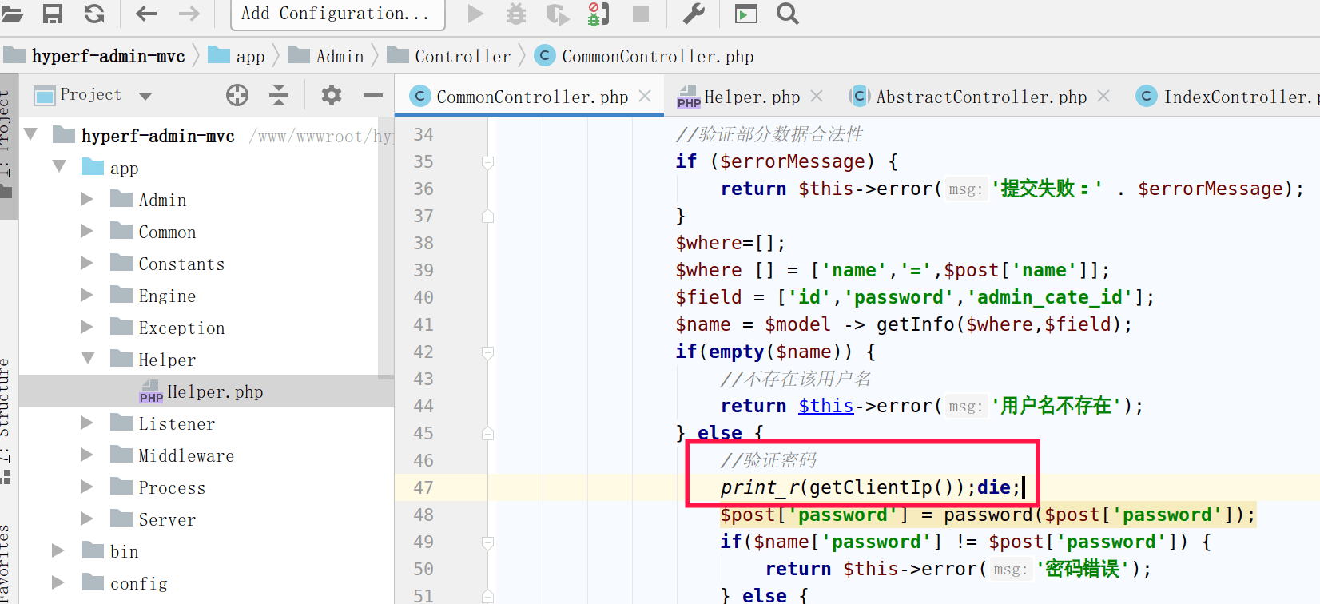Expand the Listener folder
1320x604 pixels.
(x=87, y=423)
